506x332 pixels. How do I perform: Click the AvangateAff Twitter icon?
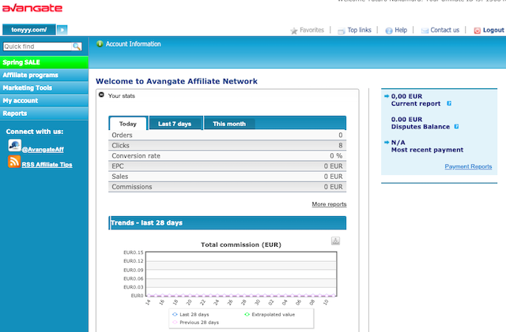[x=14, y=146]
